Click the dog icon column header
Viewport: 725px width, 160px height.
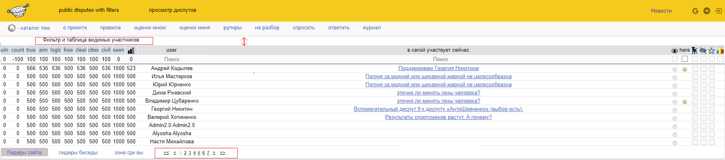click(694, 50)
